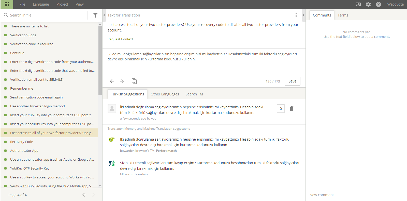Click the Save button
The image size is (407, 201).
(293, 81)
